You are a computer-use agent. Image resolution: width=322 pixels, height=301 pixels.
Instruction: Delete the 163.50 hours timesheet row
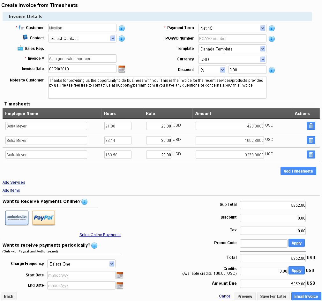(311, 155)
